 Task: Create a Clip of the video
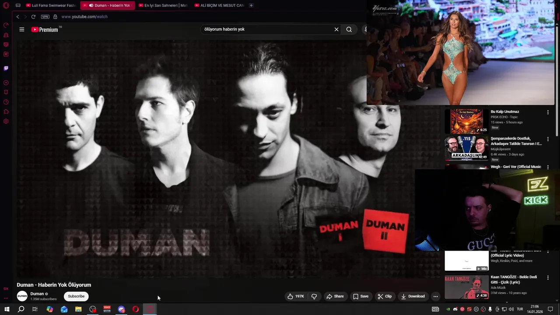tap(385, 296)
